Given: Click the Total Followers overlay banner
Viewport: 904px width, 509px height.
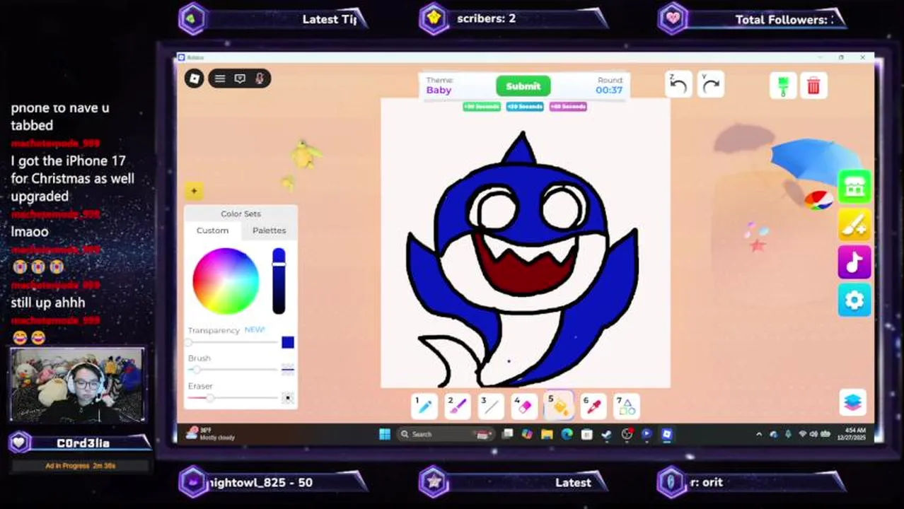Looking at the screenshot, I should (x=752, y=19).
